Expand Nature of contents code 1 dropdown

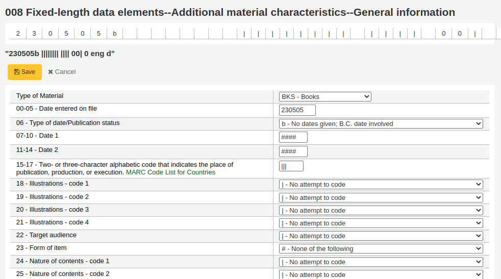(x=381, y=262)
